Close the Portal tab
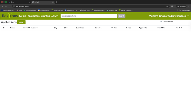The image size is (191, 107). click(53, 2)
